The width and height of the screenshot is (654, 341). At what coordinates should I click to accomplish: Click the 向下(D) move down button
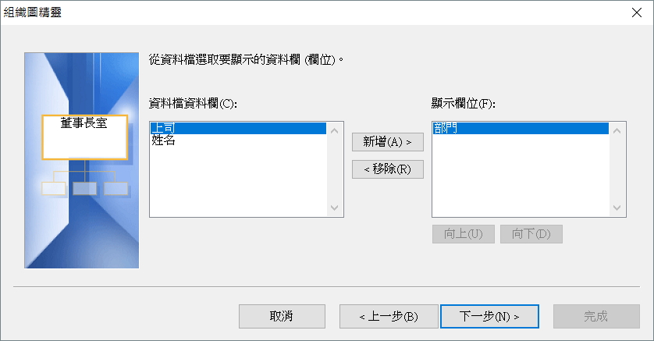coord(531,234)
